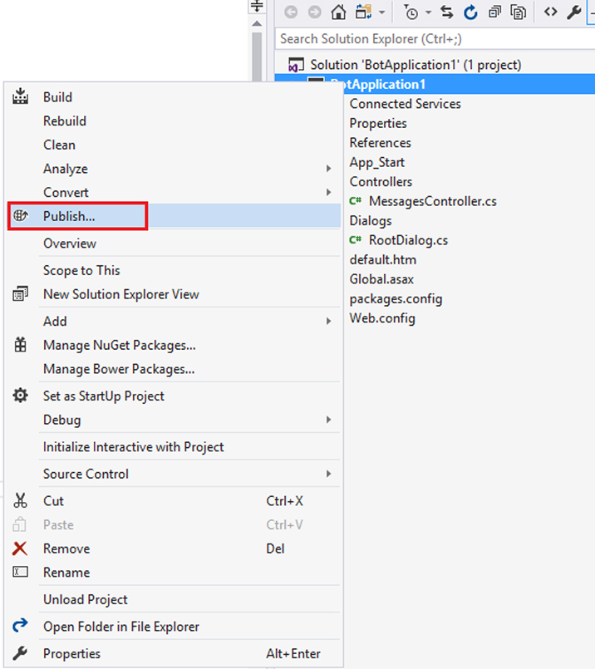Open the Pending Changes Filter dropdown arrow

(x=429, y=12)
